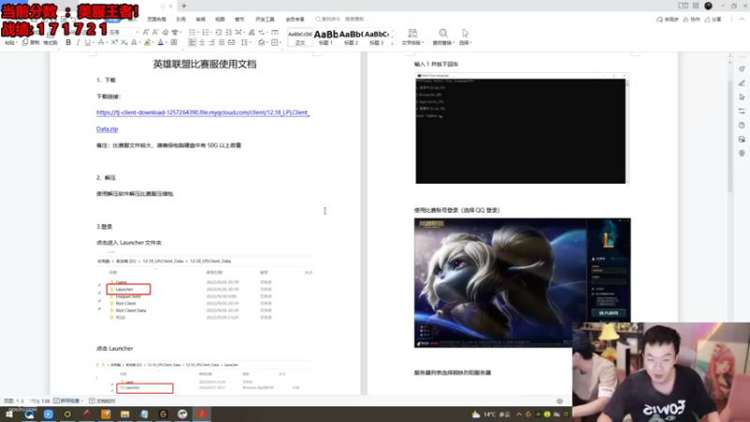Collapse the ribbon with chevron

click(742, 20)
